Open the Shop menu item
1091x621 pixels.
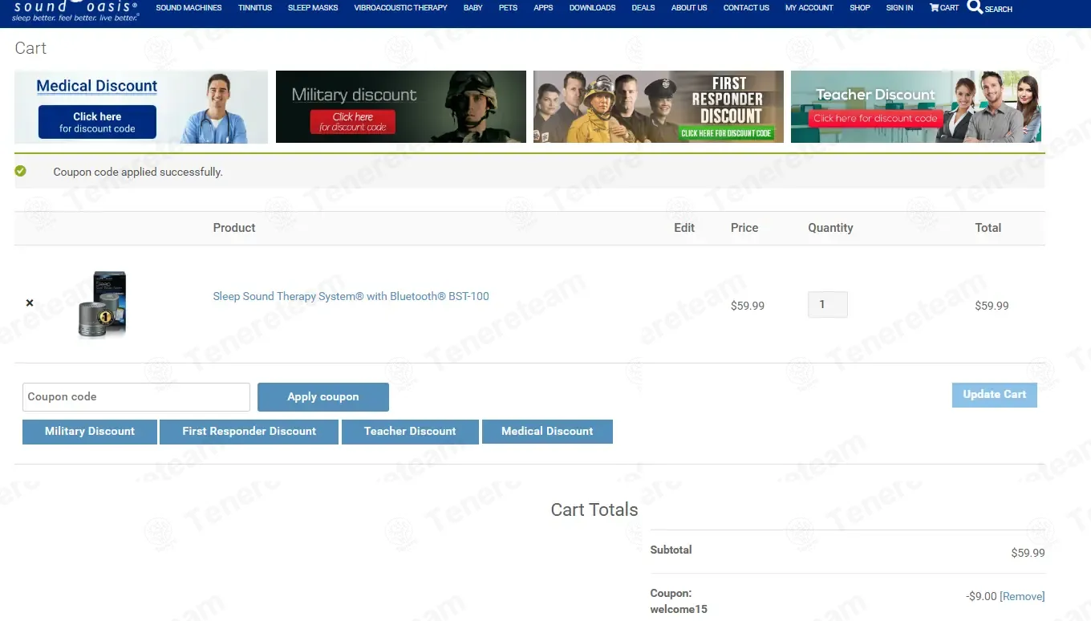[x=860, y=8]
